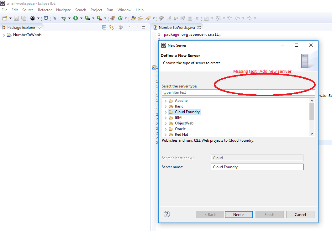Viewport: 332px width, 231px height.
Task: Click the server type list scrollbar
Action: pyautogui.click(x=312, y=112)
